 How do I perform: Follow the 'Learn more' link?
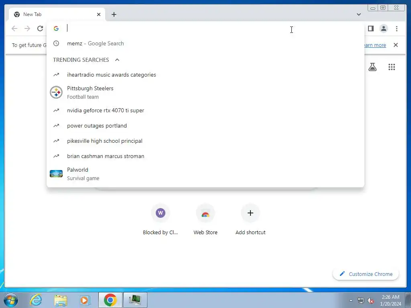pyautogui.click(x=375, y=45)
